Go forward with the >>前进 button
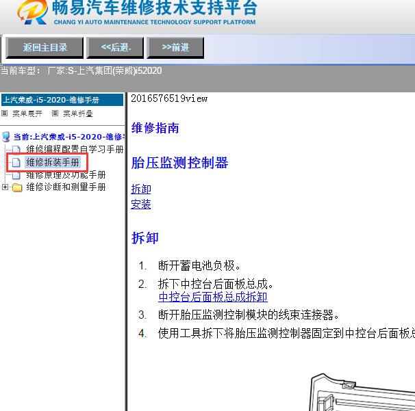Image resolution: width=415 pixels, height=411 pixels. click(175, 48)
